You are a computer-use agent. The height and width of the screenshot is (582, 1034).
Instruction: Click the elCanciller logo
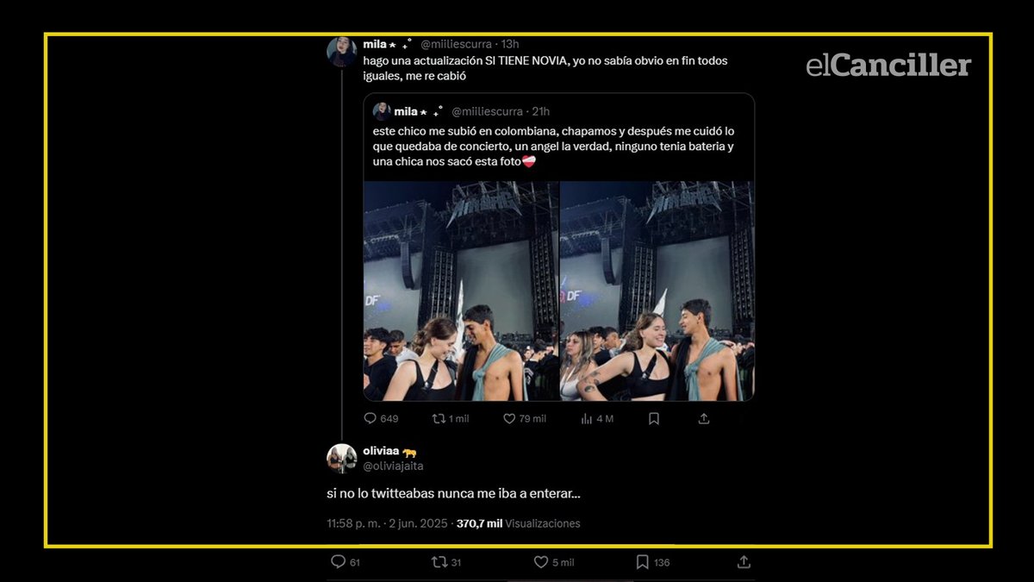point(889,65)
